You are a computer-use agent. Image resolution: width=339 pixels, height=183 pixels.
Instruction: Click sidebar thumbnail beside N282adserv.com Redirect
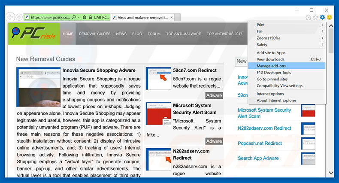pyautogui.click(x=308, y=128)
